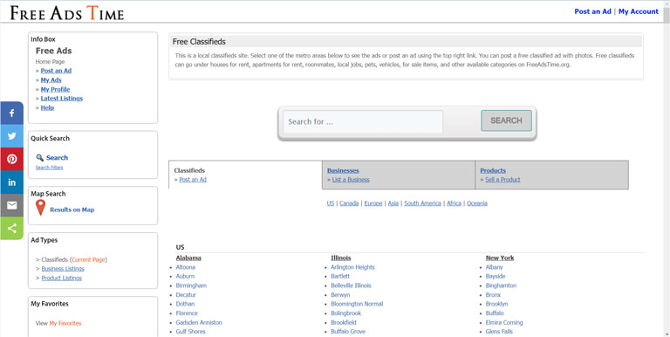This screenshot has width=670, height=337.
Task: Open Product Listings ad type
Action: coord(62,278)
